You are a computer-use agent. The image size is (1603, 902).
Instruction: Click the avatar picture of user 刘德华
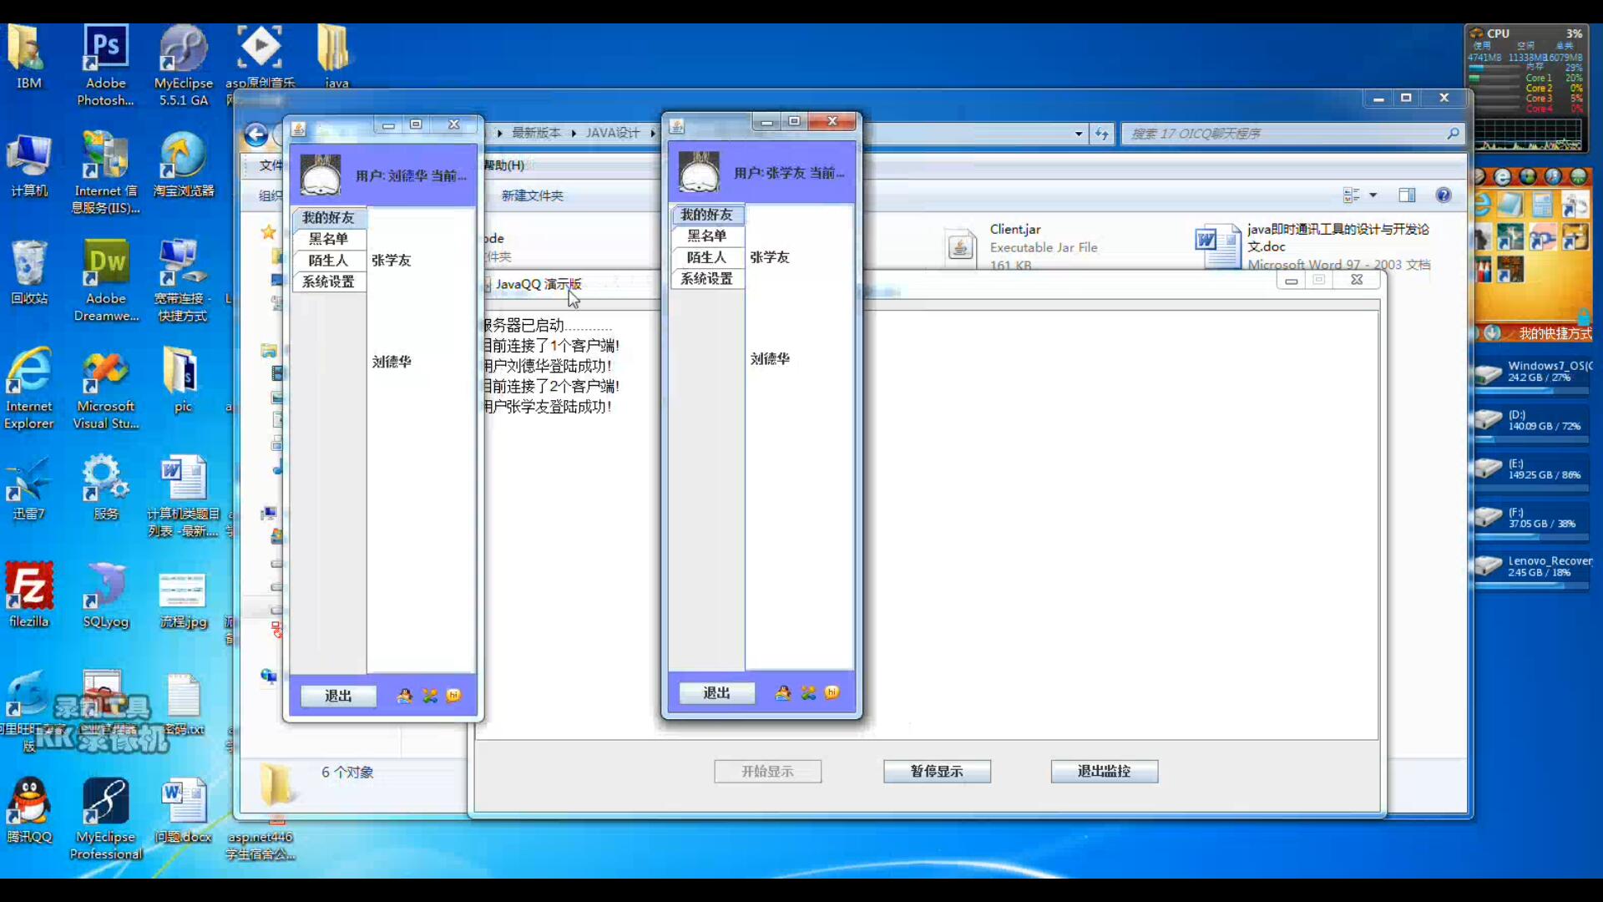tap(321, 175)
